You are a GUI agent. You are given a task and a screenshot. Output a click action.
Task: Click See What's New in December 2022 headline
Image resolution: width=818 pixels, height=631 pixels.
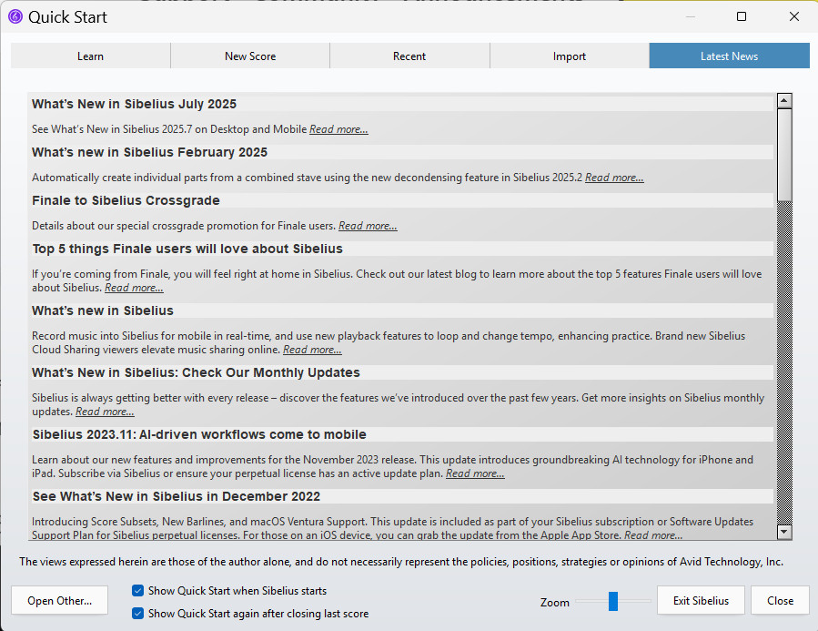[177, 496]
